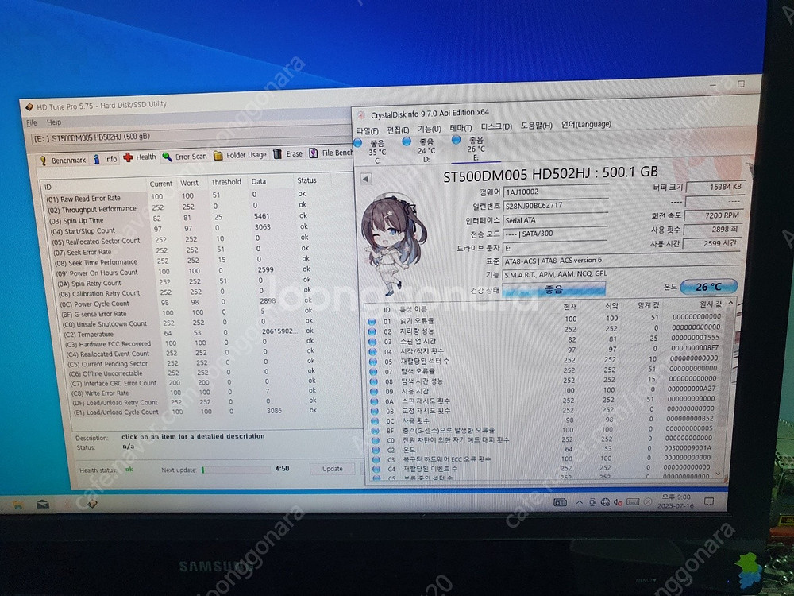Viewport: 794px width, 596px height.
Task: Click the 좋음 health status button
Action: [x=553, y=289]
